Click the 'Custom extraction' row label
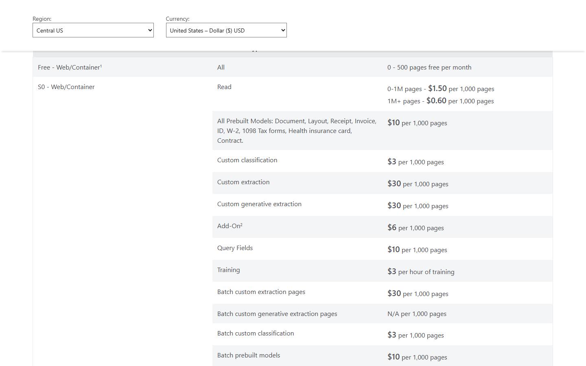Viewport: 586px width, 366px height. click(x=243, y=182)
